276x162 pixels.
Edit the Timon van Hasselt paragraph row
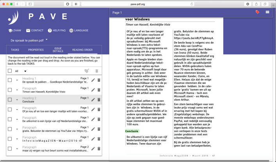(x=93, y=90)
